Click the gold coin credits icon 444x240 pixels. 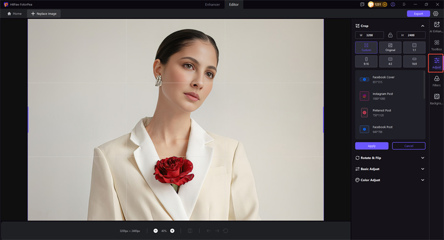point(371,4)
